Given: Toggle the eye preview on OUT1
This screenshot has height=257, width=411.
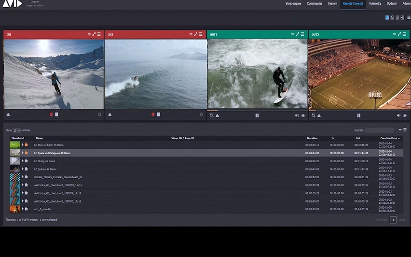Looking at the screenshot, I should [303, 115].
